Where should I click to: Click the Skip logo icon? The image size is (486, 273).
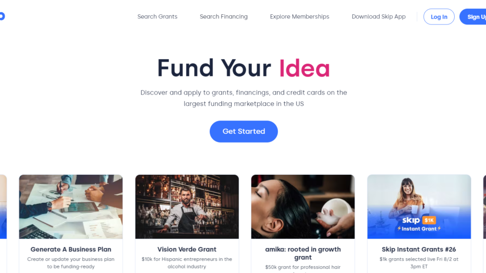point(2,16)
